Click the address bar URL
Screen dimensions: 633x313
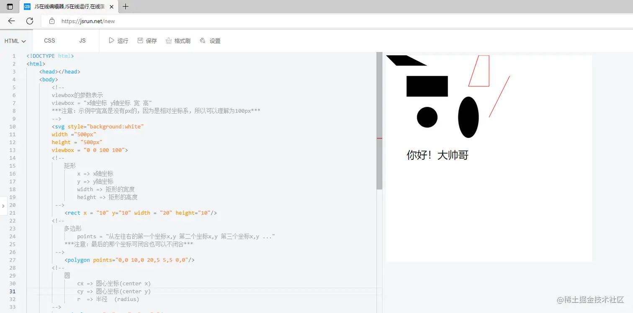click(x=88, y=21)
